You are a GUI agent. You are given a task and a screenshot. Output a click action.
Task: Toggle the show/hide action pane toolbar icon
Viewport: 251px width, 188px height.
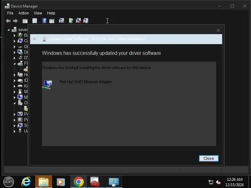(52, 21)
